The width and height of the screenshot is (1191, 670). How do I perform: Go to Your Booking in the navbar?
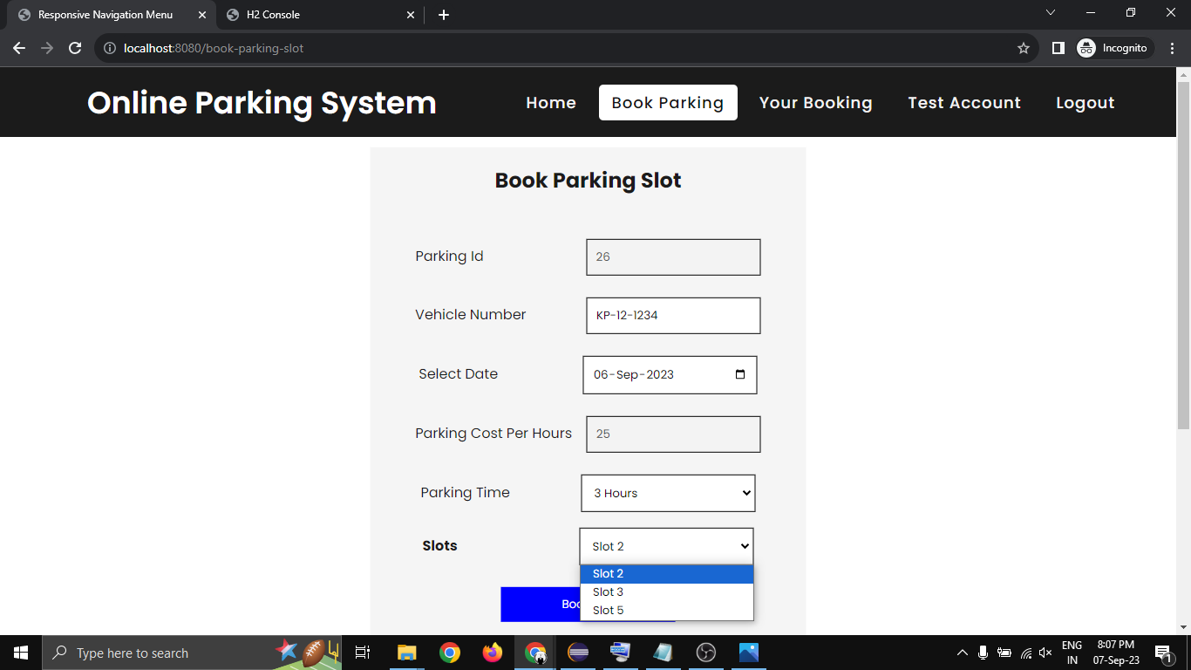pyautogui.click(x=815, y=103)
